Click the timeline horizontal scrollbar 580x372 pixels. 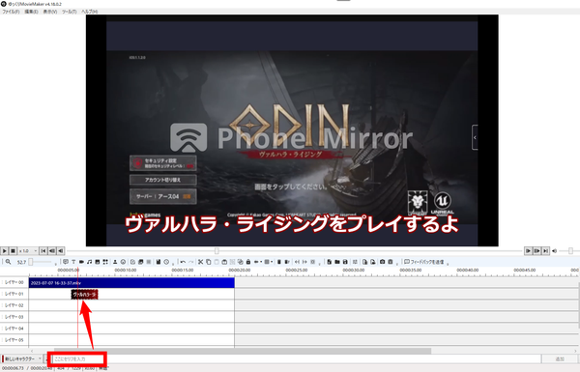(x=243, y=351)
